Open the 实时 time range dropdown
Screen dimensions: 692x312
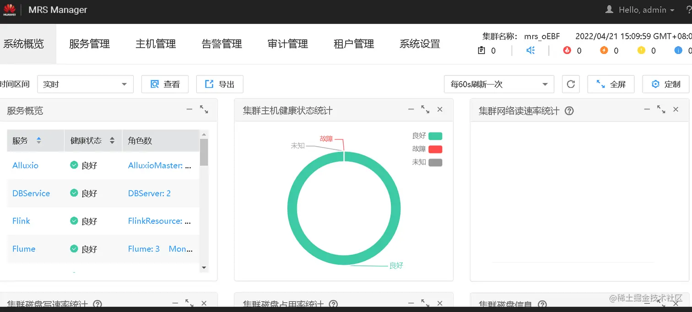[x=86, y=84]
